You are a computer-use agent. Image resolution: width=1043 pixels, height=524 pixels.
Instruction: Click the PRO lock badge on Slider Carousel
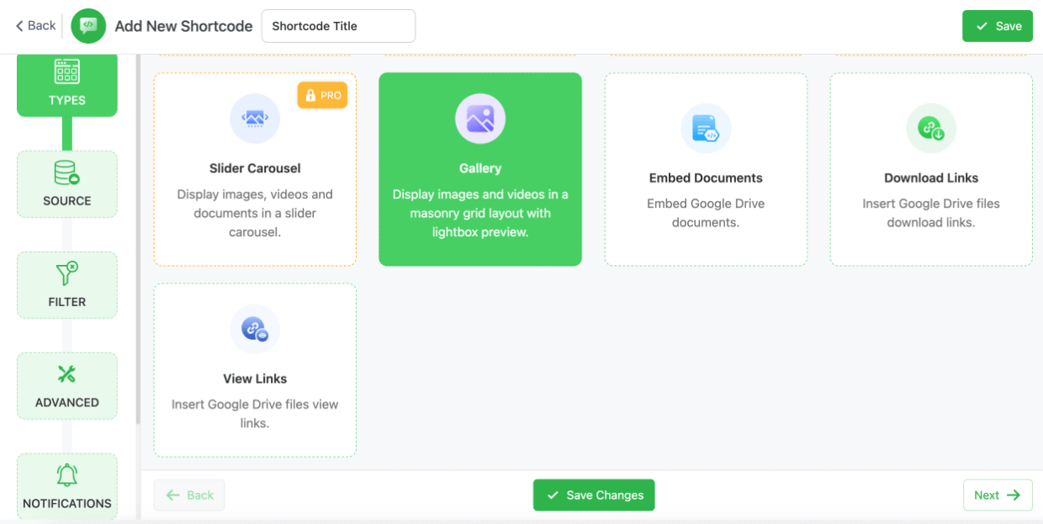point(322,95)
